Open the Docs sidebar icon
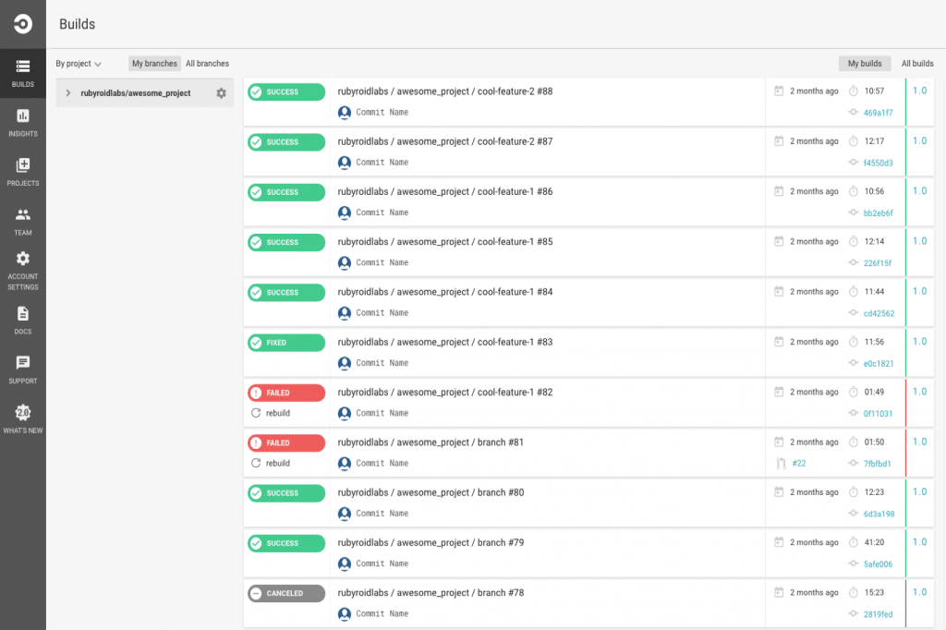946x630 pixels. click(x=23, y=320)
